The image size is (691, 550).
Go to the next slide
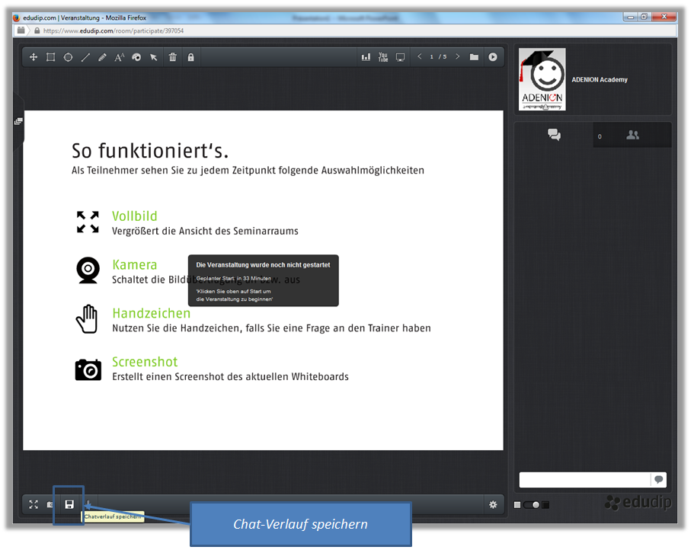tap(457, 57)
